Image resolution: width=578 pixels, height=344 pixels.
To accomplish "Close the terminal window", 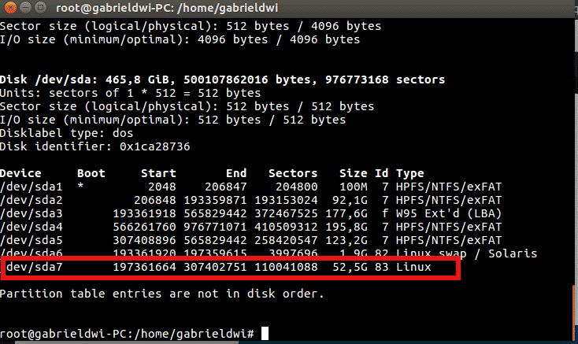I will click(10, 7).
